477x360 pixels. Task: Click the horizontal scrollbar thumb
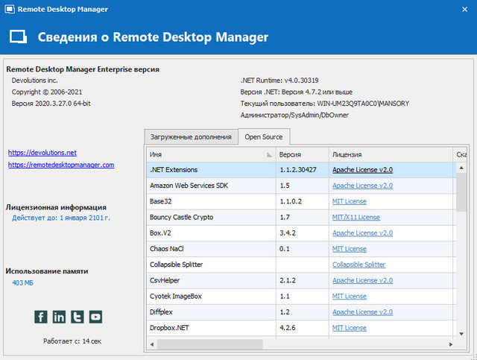coord(210,344)
